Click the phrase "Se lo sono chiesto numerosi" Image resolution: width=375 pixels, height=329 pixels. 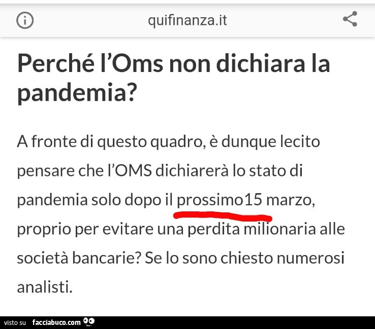244,258
